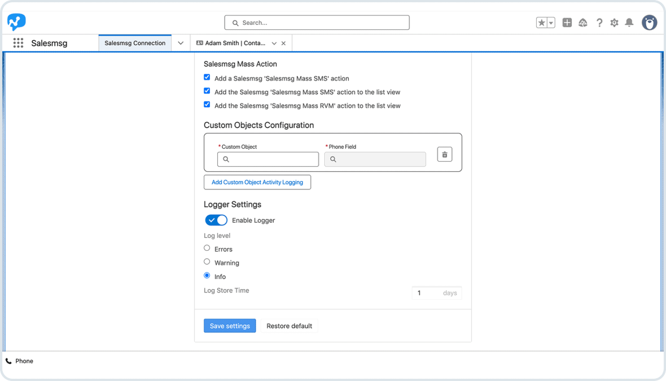The image size is (666, 381).
Task: Remove the custom object row via trash icon
Action: (444, 154)
